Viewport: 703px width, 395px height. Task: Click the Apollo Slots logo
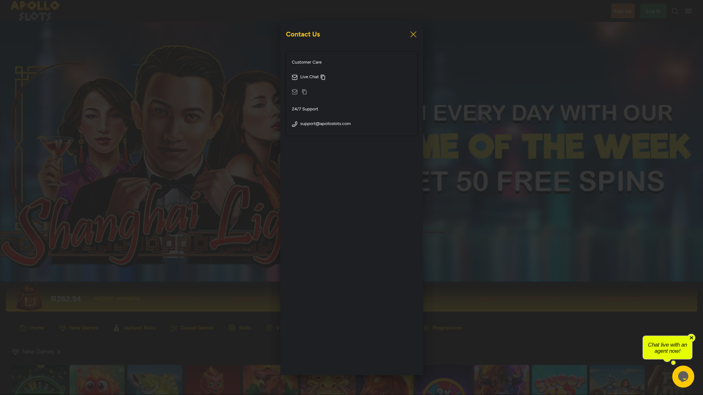[x=35, y=11]
